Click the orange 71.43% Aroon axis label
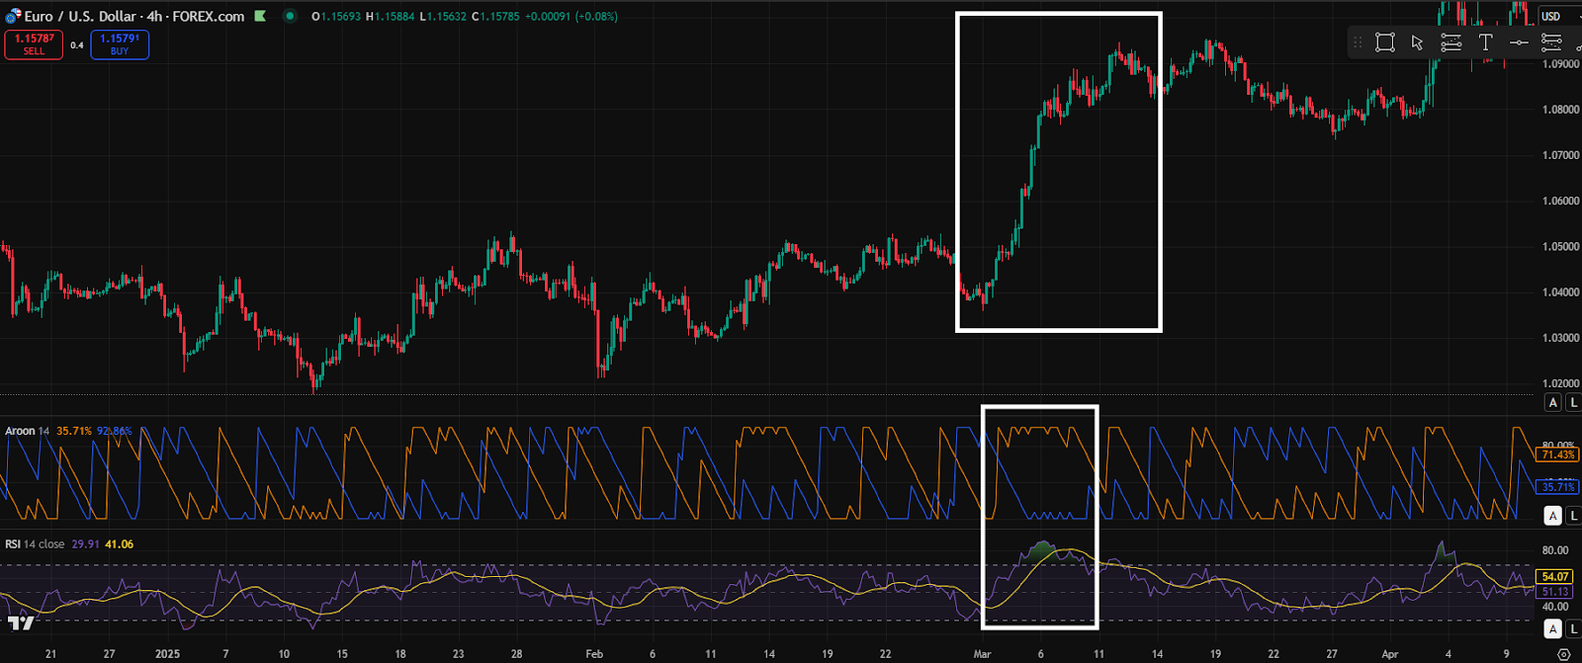The height and width of the screenshot is (663, 1582). click(1558, 455)
